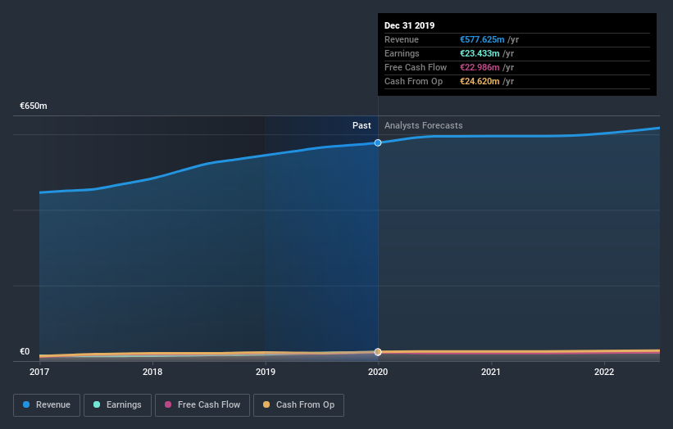673x429 pixels.
Task: Click the 2021 x-axis label
Action: pos(490,372)
